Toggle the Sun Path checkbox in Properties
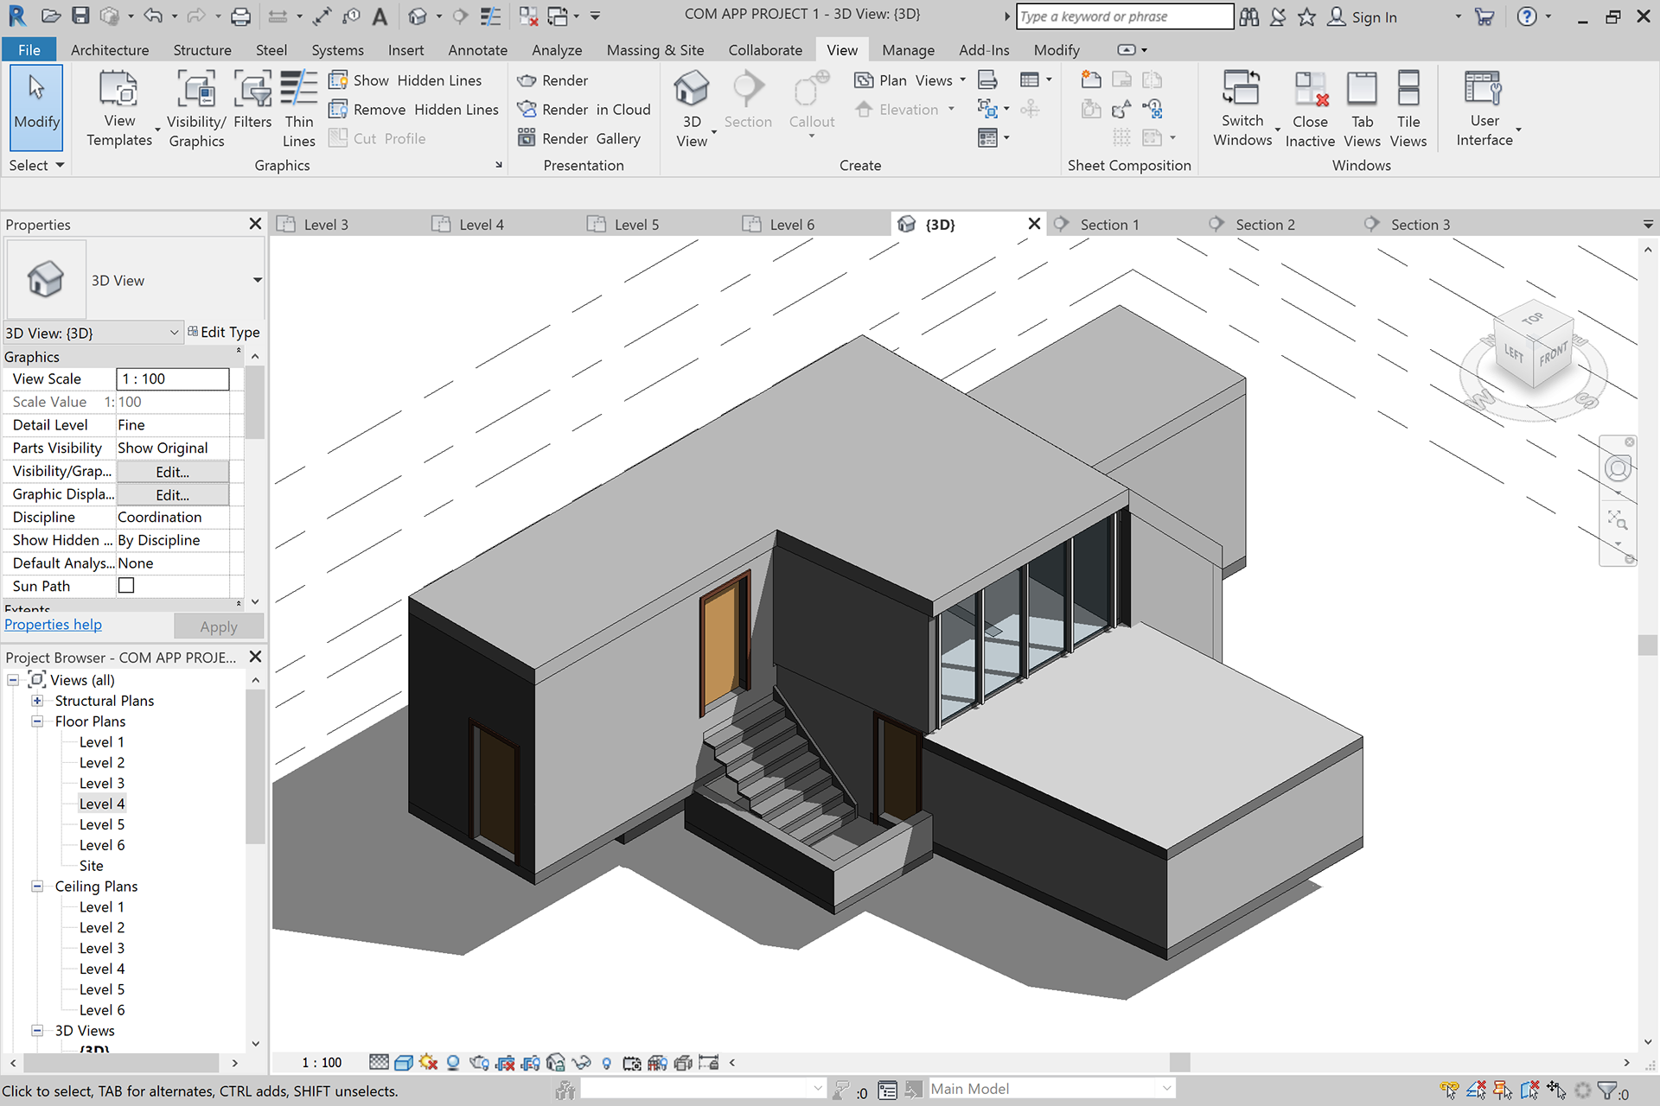Viewport: 1660px width, 1106px height. click(126, 586)
